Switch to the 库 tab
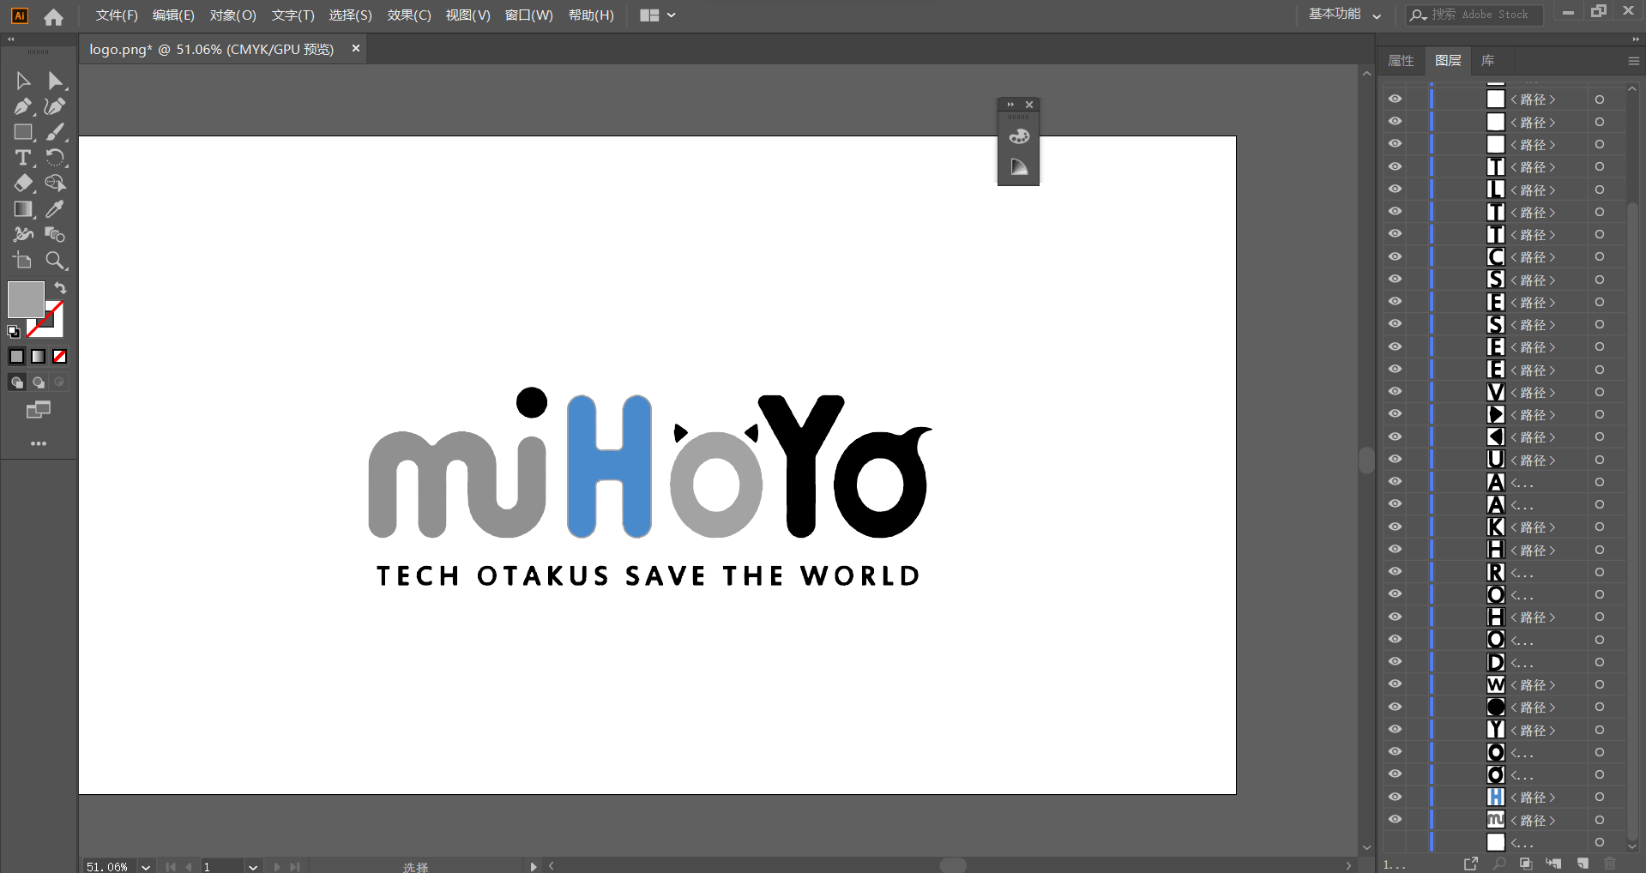Image resolution: width=1646 pixels, height=873 pixels. click(x=1487, y=61)
